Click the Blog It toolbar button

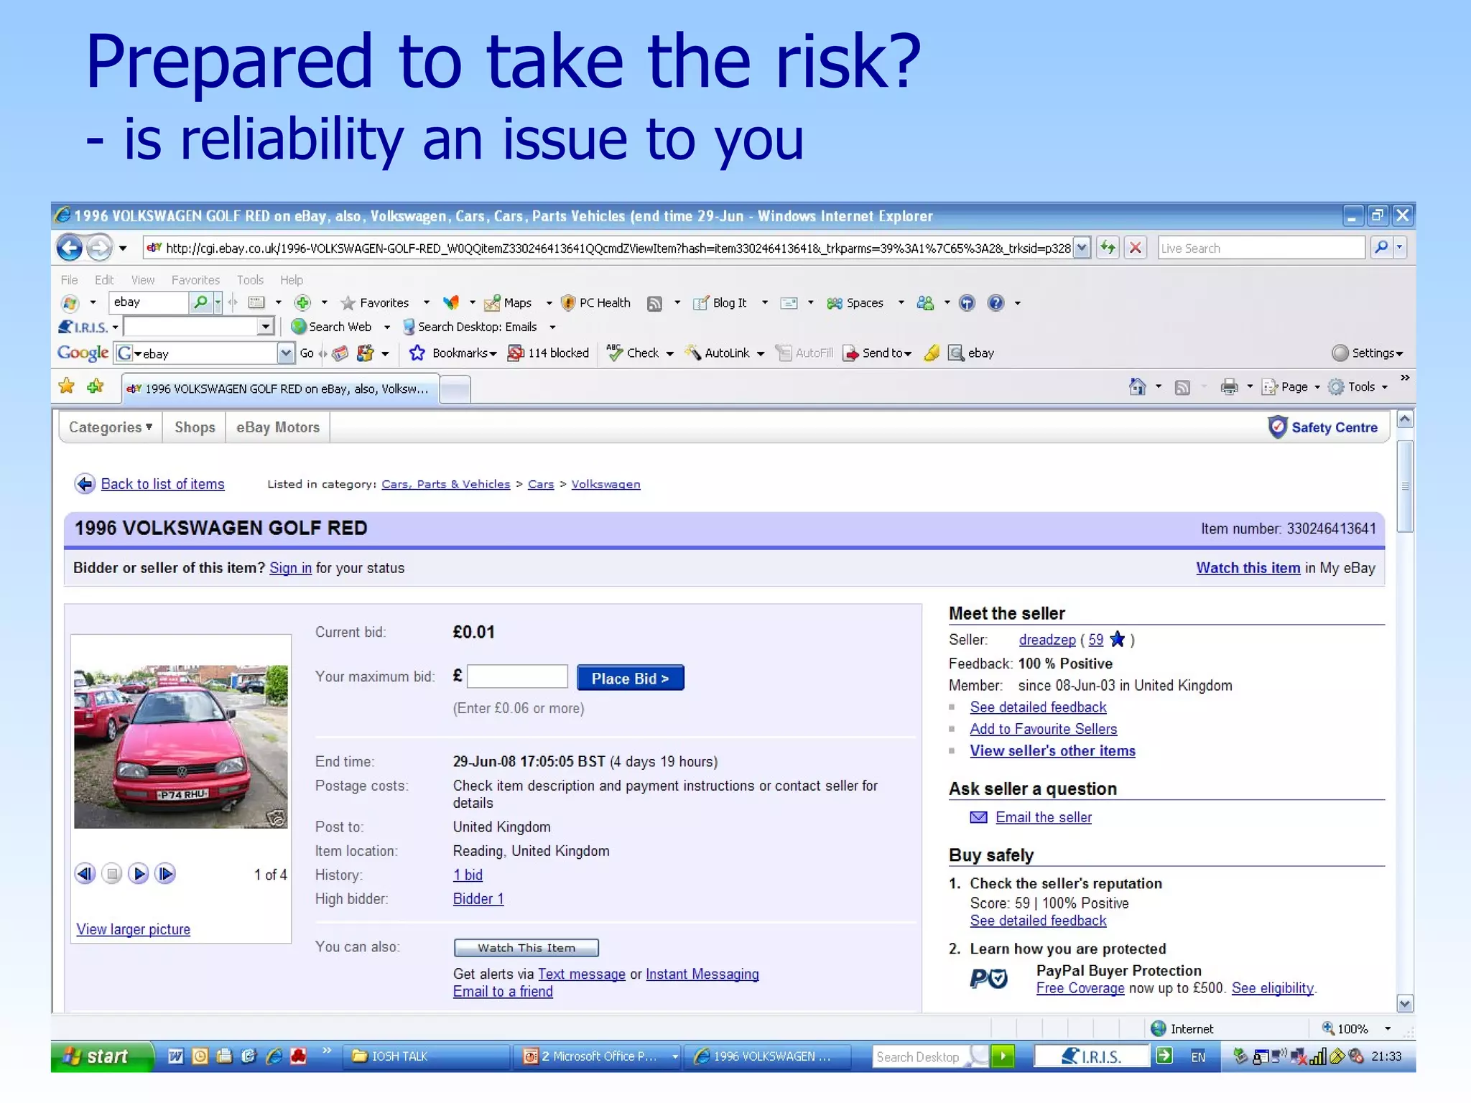click(x=720, y=303)
